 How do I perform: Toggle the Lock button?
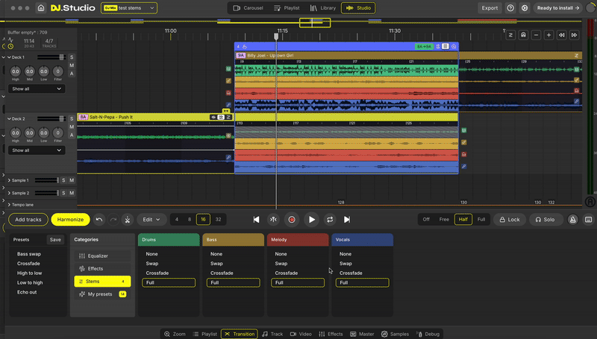click(510, 220)
